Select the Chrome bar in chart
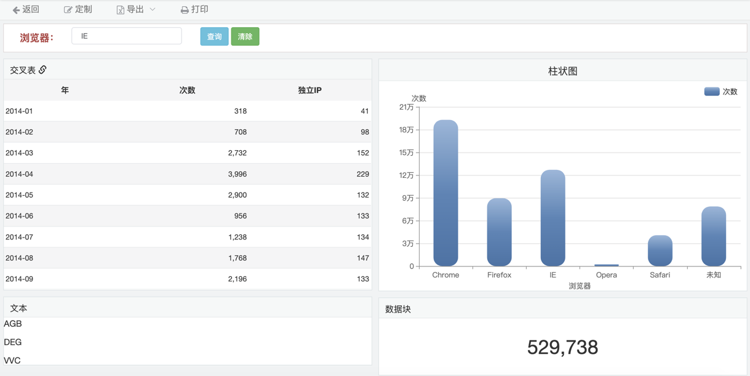 (445, 193)
